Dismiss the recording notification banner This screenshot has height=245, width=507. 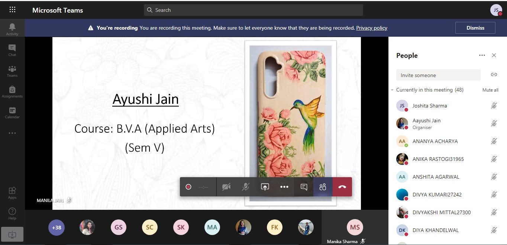[x=475, y=28]
